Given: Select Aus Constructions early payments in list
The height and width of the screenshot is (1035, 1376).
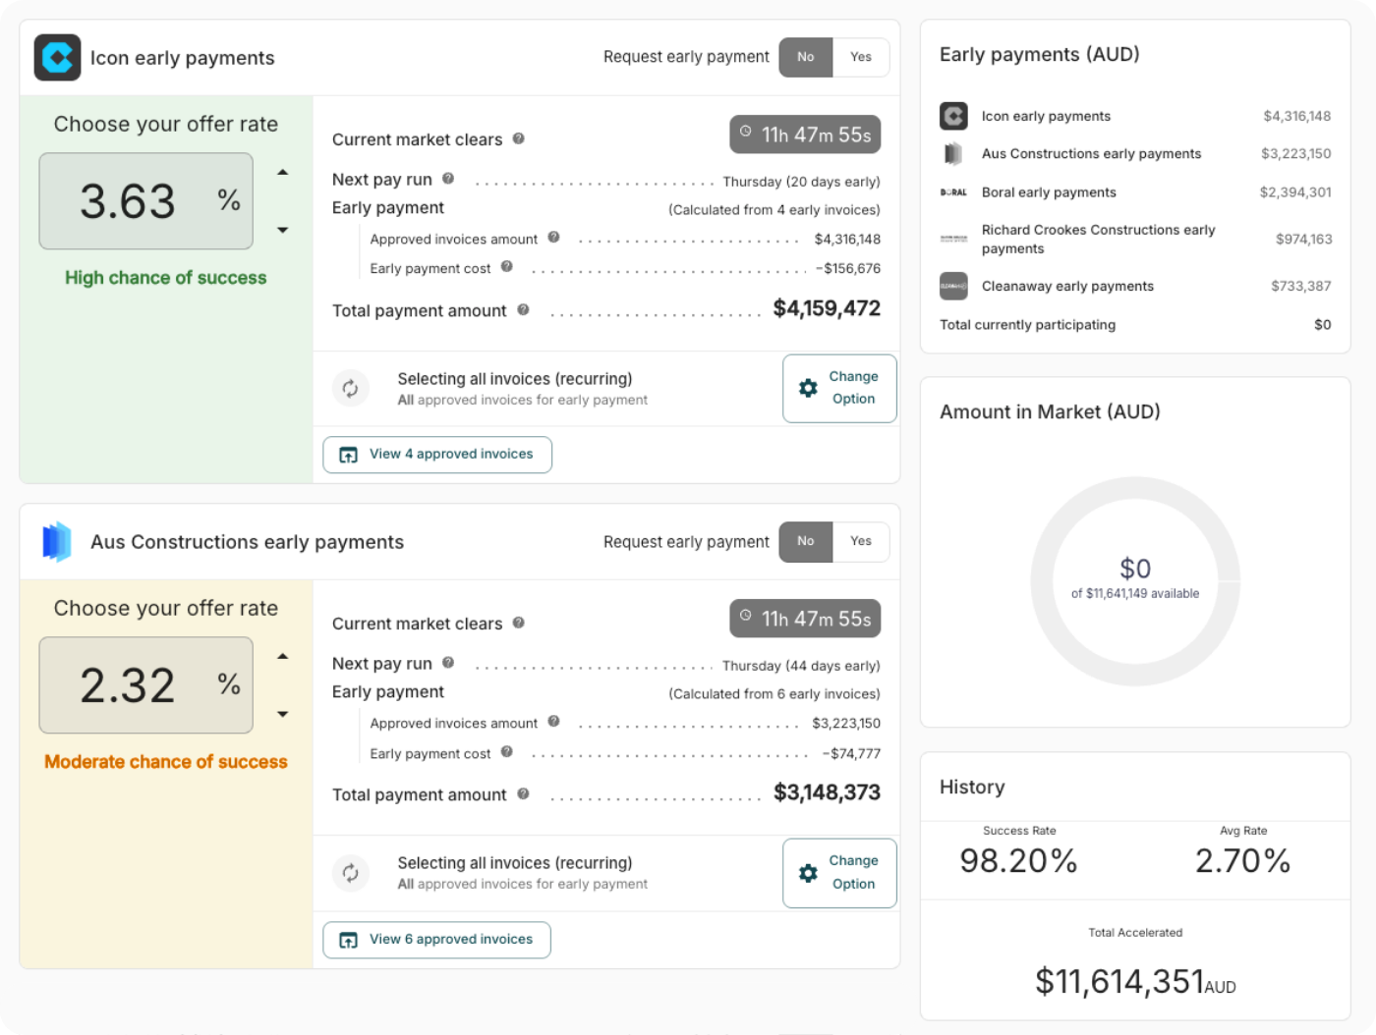Looking at the screenshot, I should pos(1091,154).
